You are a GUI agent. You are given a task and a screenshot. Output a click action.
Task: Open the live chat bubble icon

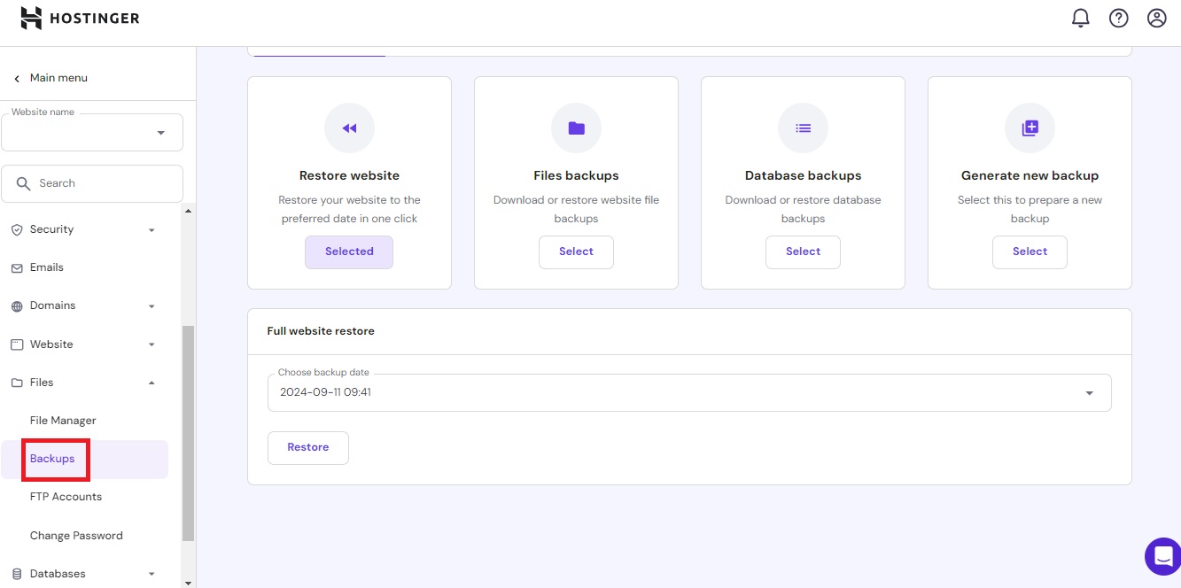click(1162, 556)
